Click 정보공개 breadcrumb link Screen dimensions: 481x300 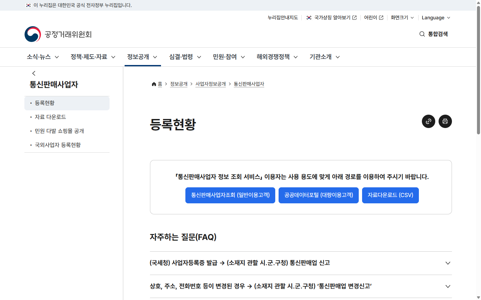pyautogui.click(x=179, y=84)
